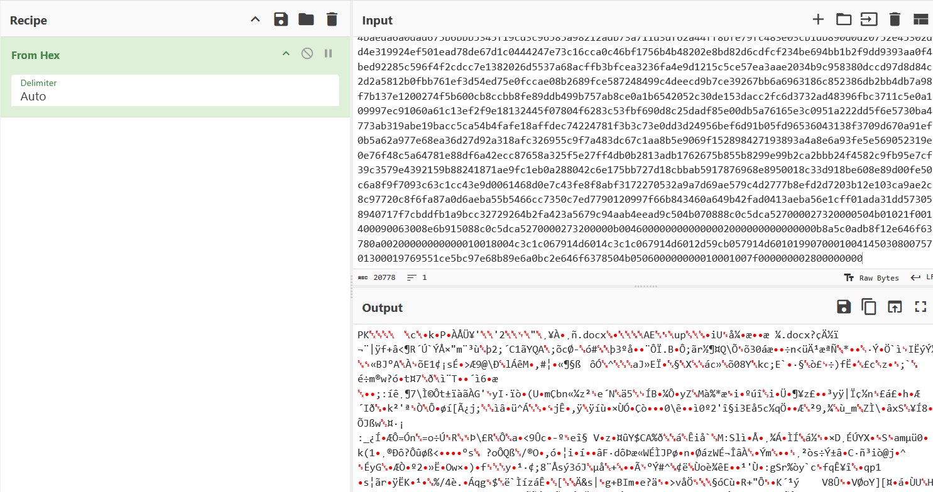The width and height of the screenshot is (933, 492).
Task: Select the From Hex operation title
Action: 36,55
